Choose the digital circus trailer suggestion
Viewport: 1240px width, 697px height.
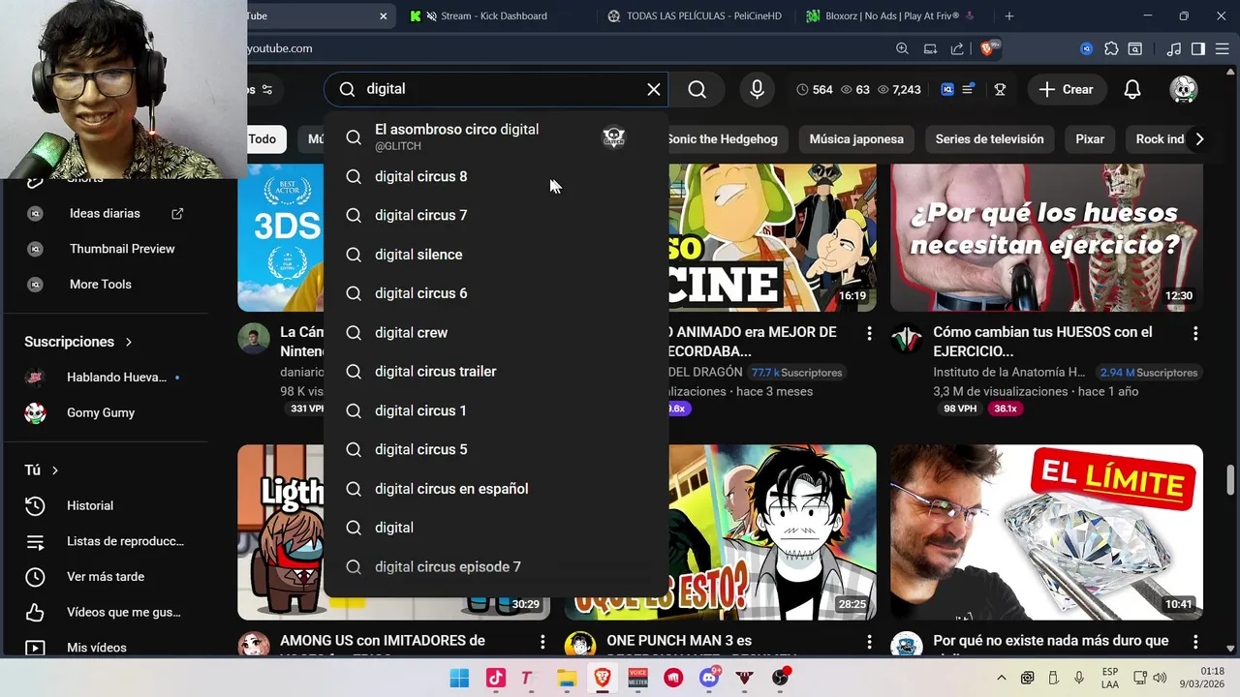(496, 372)
